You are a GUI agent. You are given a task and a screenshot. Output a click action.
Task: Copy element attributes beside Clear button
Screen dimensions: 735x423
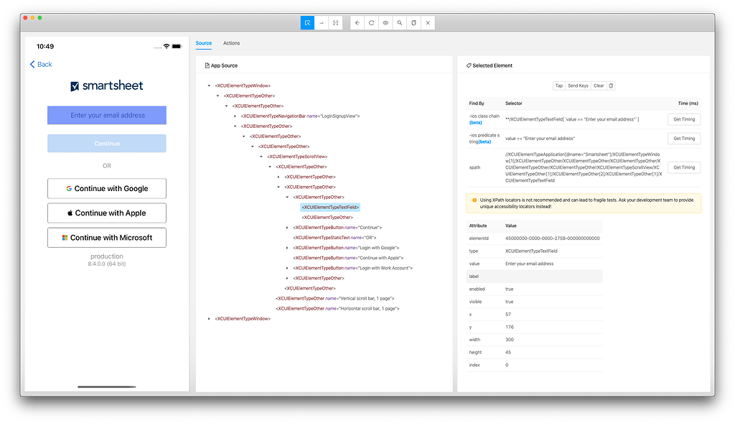[x=611, y=85]
